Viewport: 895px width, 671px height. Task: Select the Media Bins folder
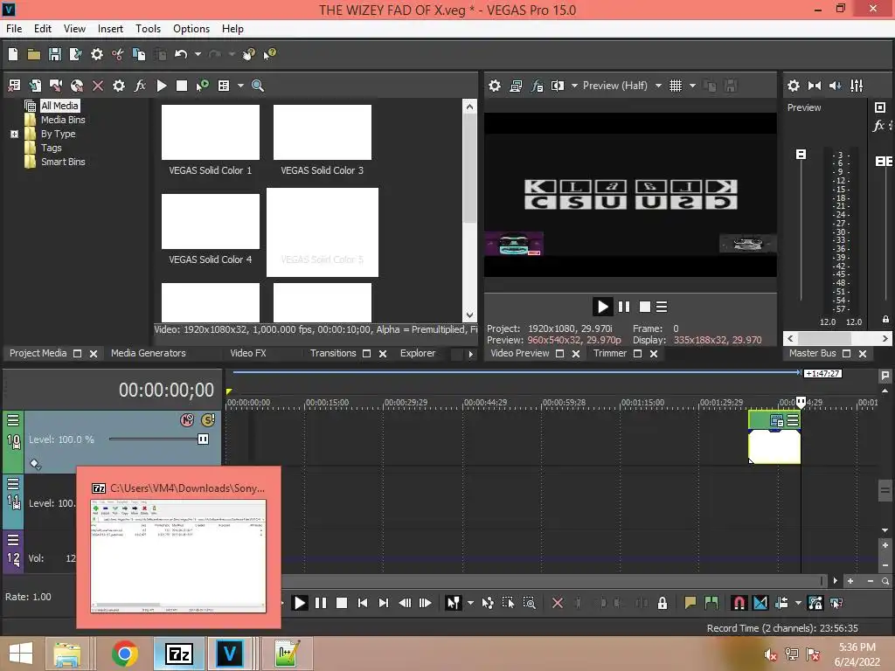click(63, 120)
